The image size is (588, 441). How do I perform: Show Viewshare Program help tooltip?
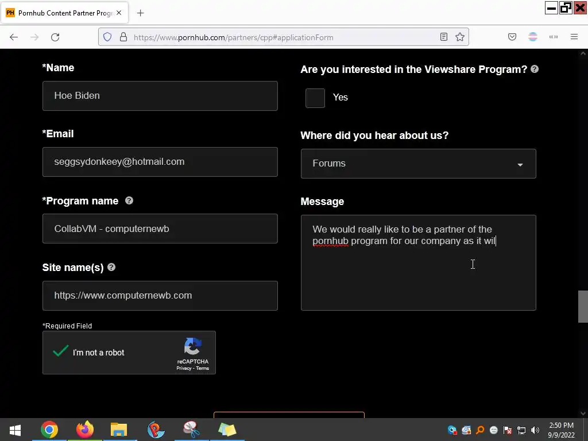pyautogui.click(x=535, y=69)
